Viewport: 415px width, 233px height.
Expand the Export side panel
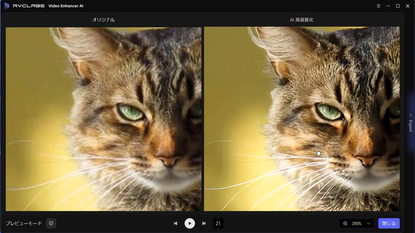[410, 123]
